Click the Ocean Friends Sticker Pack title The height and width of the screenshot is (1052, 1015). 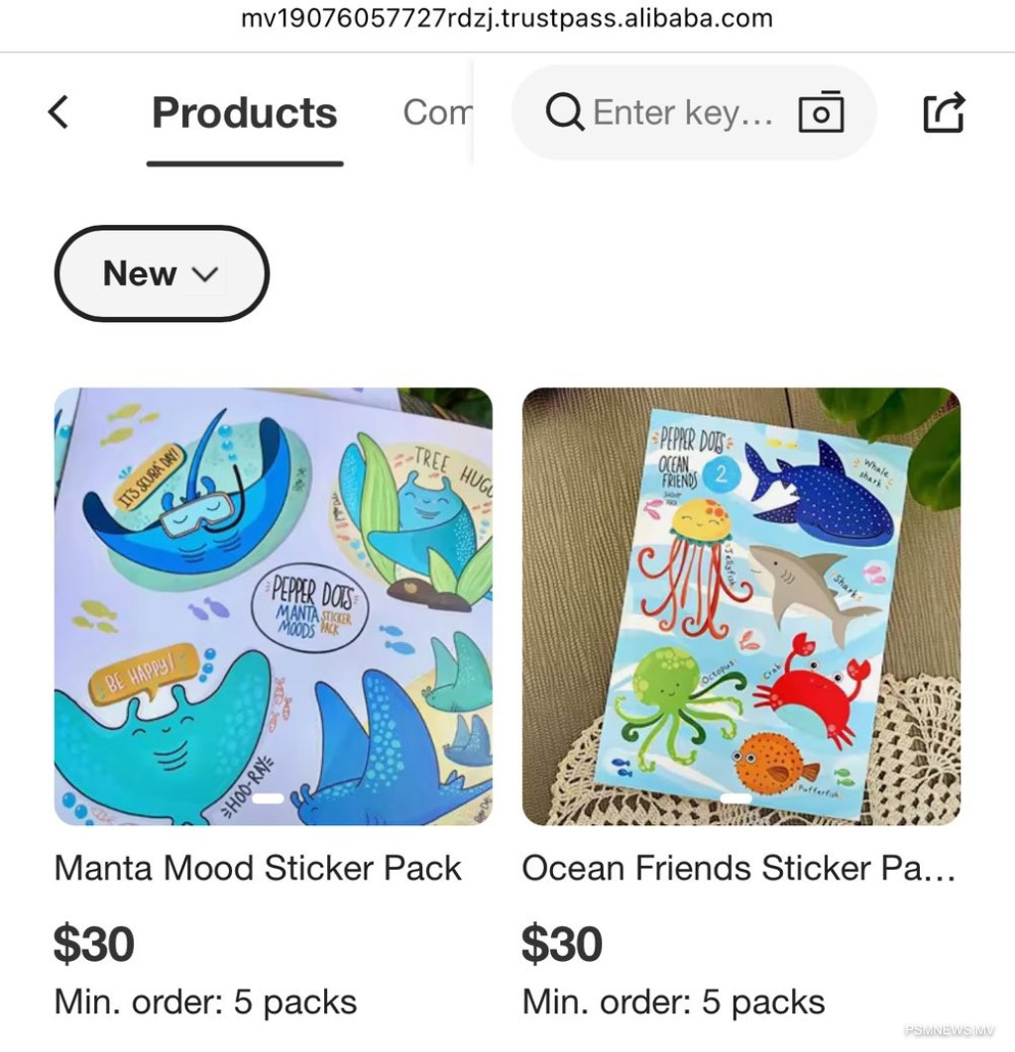738,868
